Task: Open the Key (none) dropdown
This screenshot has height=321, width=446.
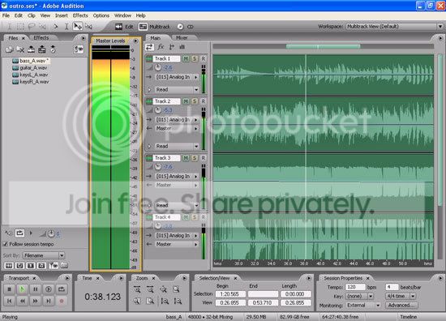Action: click(x=360, y=296)
